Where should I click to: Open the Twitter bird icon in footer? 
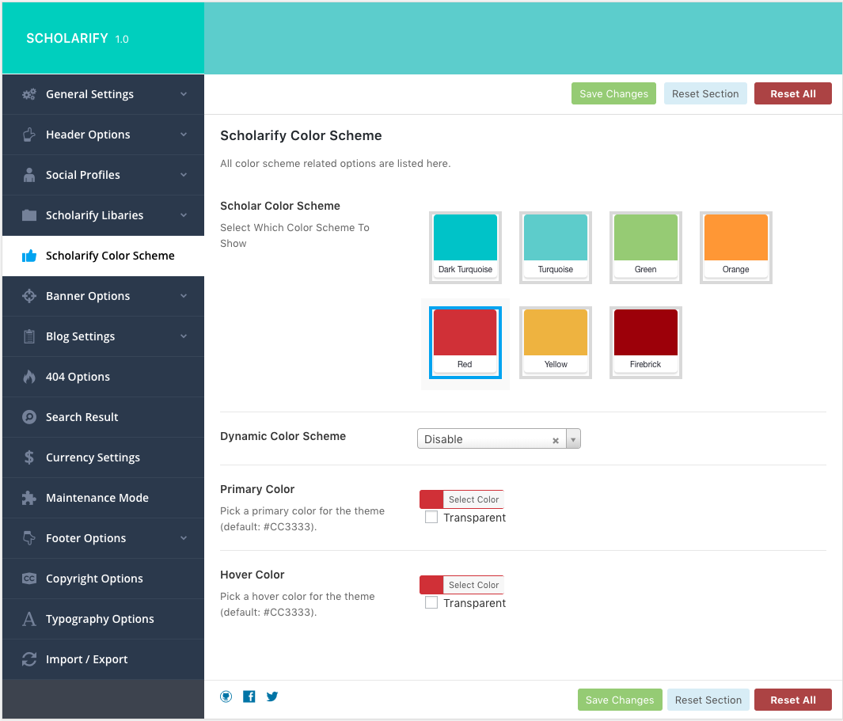pyautogui.click(x=272, y=696)
